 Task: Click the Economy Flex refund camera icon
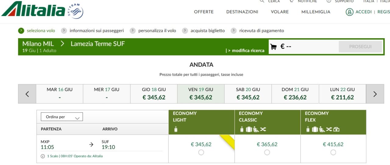point(336,130)
